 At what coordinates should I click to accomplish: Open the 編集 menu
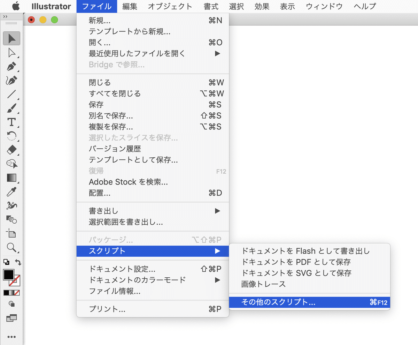click(x=130, y=6)
